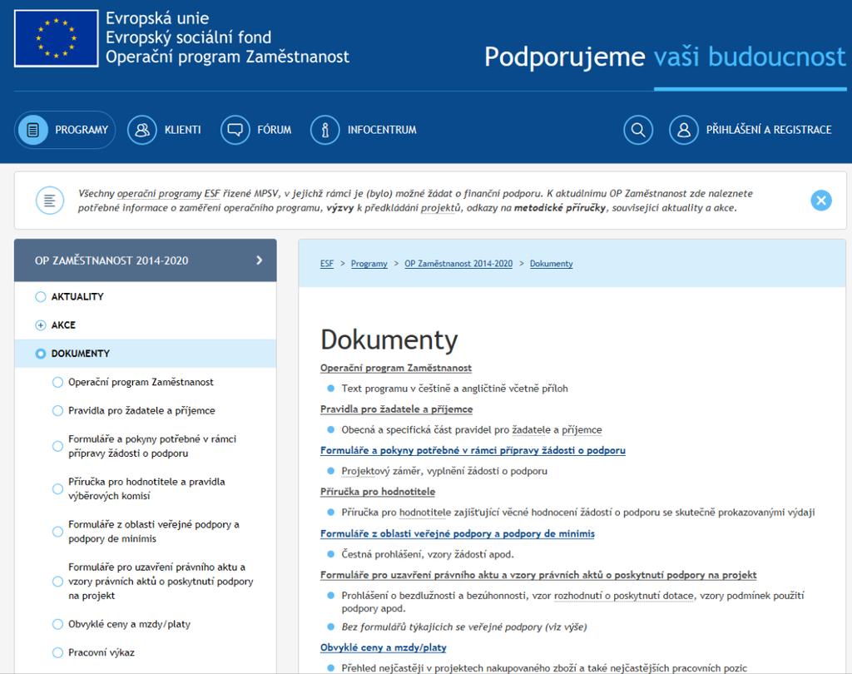Viewport: 852px width, 674px height.
Task: Open Formuláře a pokyny potřebné content link
Action: tap(473, 451)
